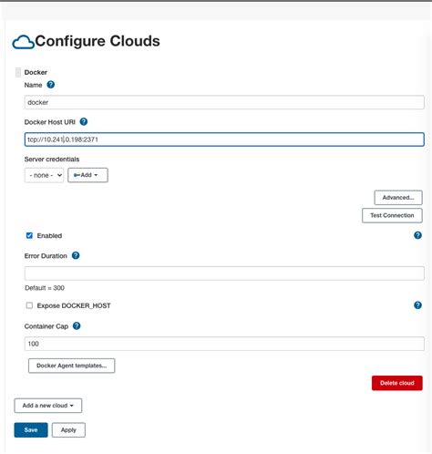This screenshot has height=454, width=432.
Task: Apply the configuration changes
Action: [x=68, y=430]
